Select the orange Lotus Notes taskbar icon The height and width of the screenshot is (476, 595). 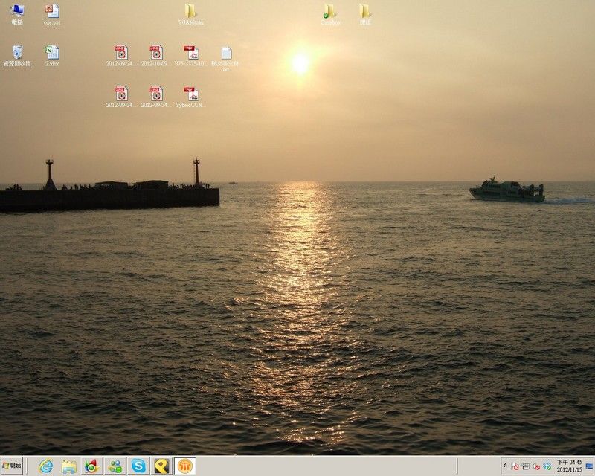(185, 466)
